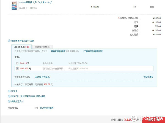Open the moony 纸尿裤 大号L54片 product link
The width and height of the screenshot is (165, 123).
[36, 2]
